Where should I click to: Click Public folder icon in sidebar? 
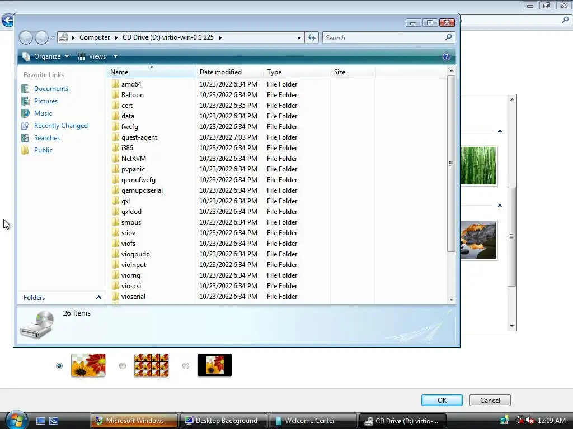(x=25, y=150)
